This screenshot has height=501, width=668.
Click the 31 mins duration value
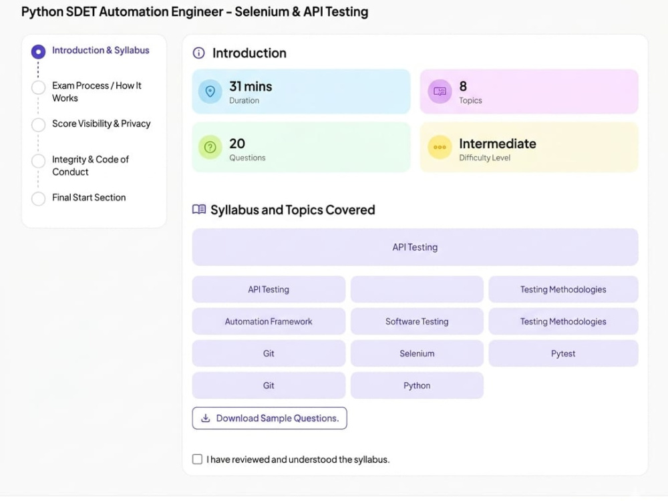coord(251,86)
